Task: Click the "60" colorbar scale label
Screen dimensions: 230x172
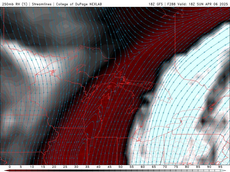Action: point(143,167)
